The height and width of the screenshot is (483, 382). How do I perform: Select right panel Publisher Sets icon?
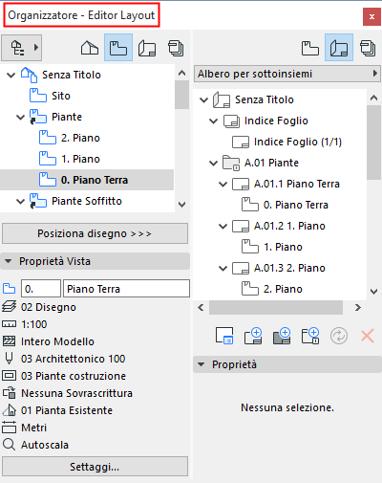[x=368, y=49]
